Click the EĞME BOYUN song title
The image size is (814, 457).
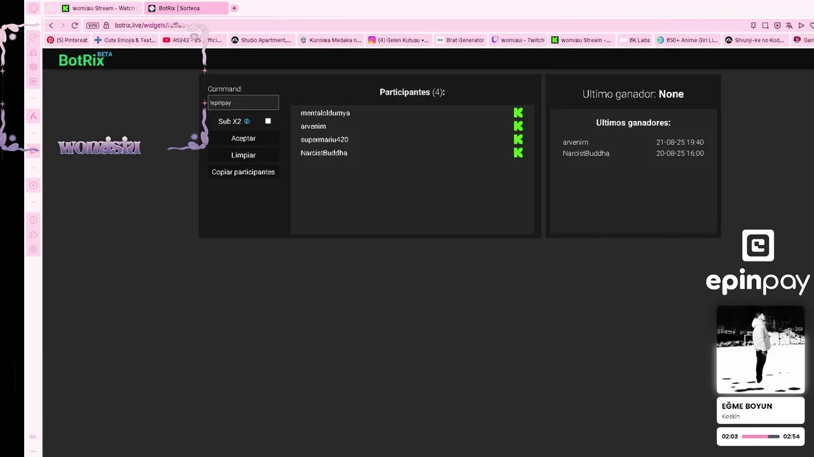pyautogui.click(x=747, y=406)
